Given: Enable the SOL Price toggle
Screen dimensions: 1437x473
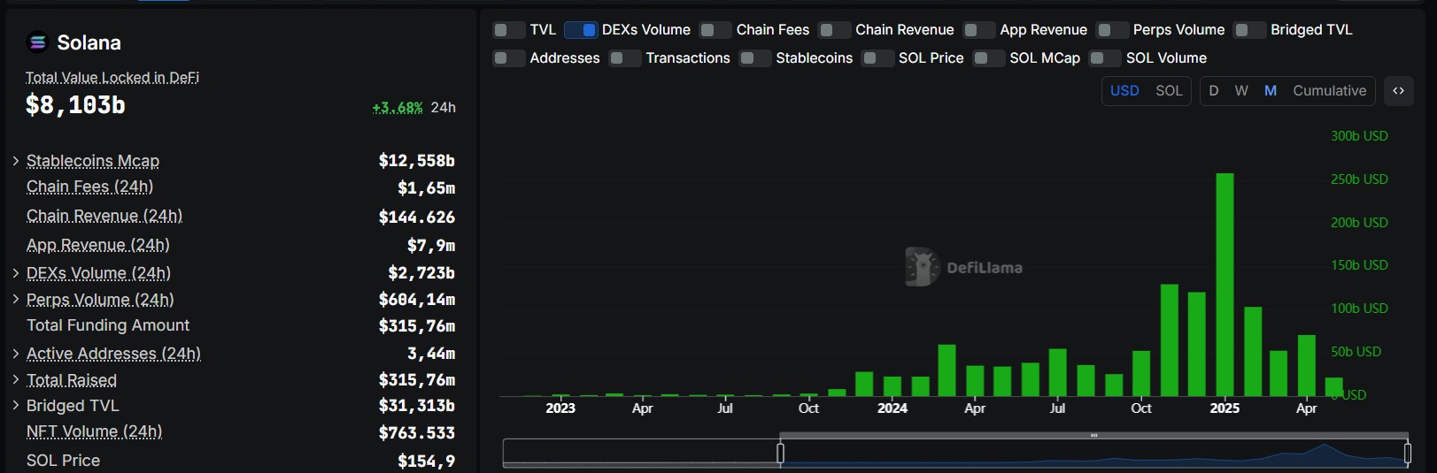Looking at the screenshot, I should tap(877, 58).
